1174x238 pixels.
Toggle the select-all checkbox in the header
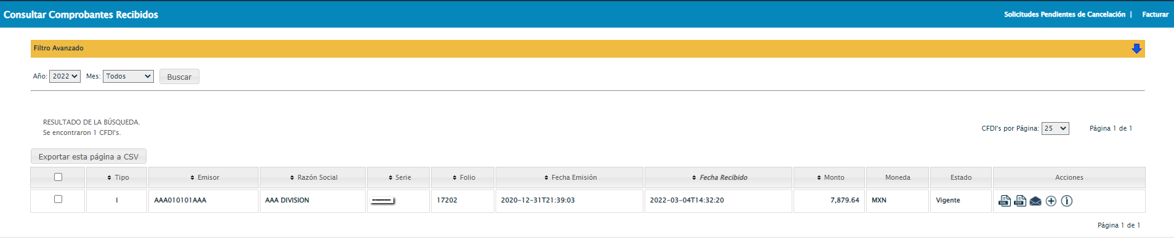click(58, 177)
